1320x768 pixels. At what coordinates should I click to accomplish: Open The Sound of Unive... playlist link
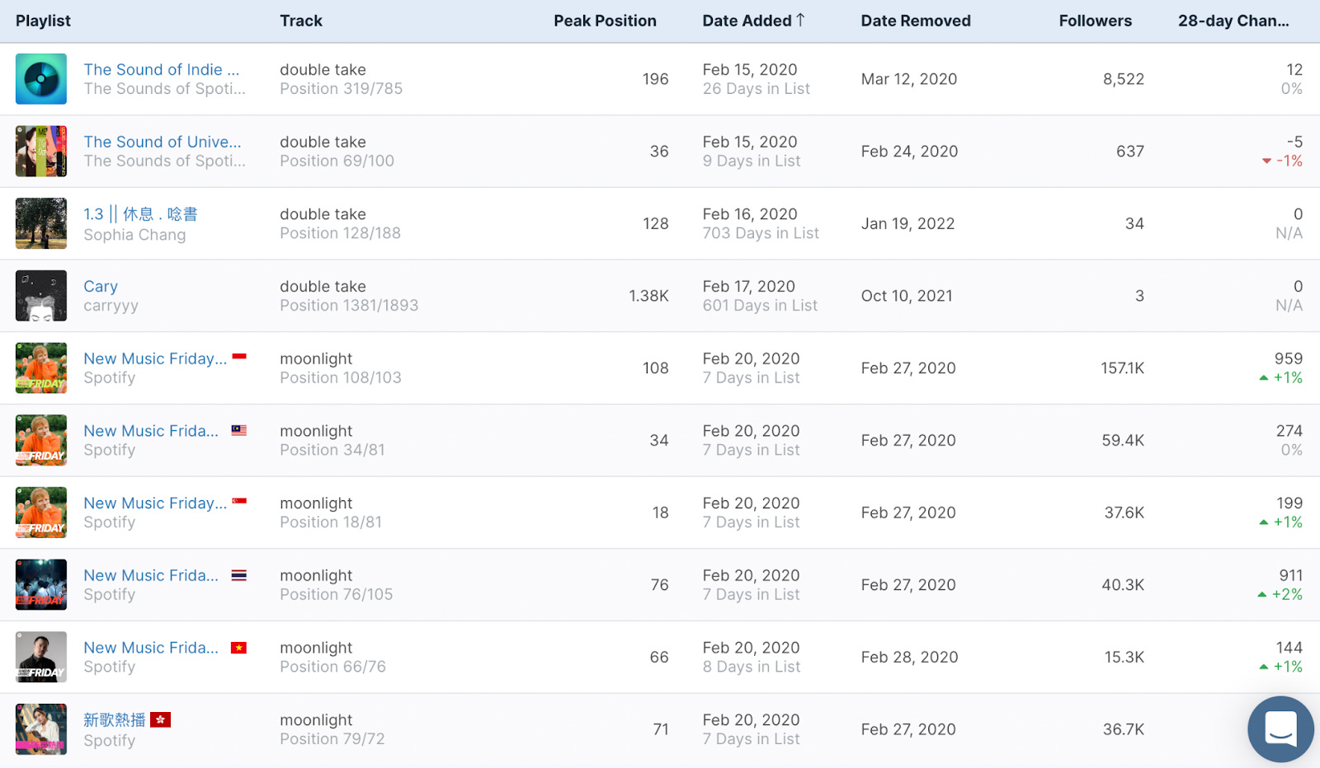(x=163, y=142)
